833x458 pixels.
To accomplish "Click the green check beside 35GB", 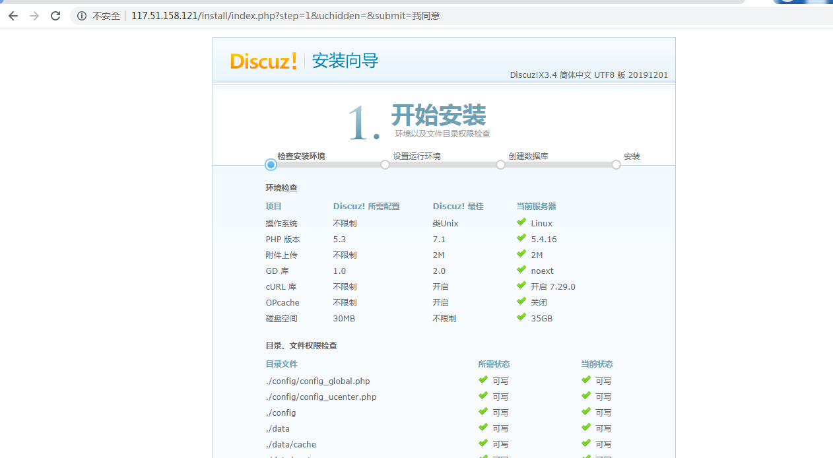I will click(x=521, y=317).
